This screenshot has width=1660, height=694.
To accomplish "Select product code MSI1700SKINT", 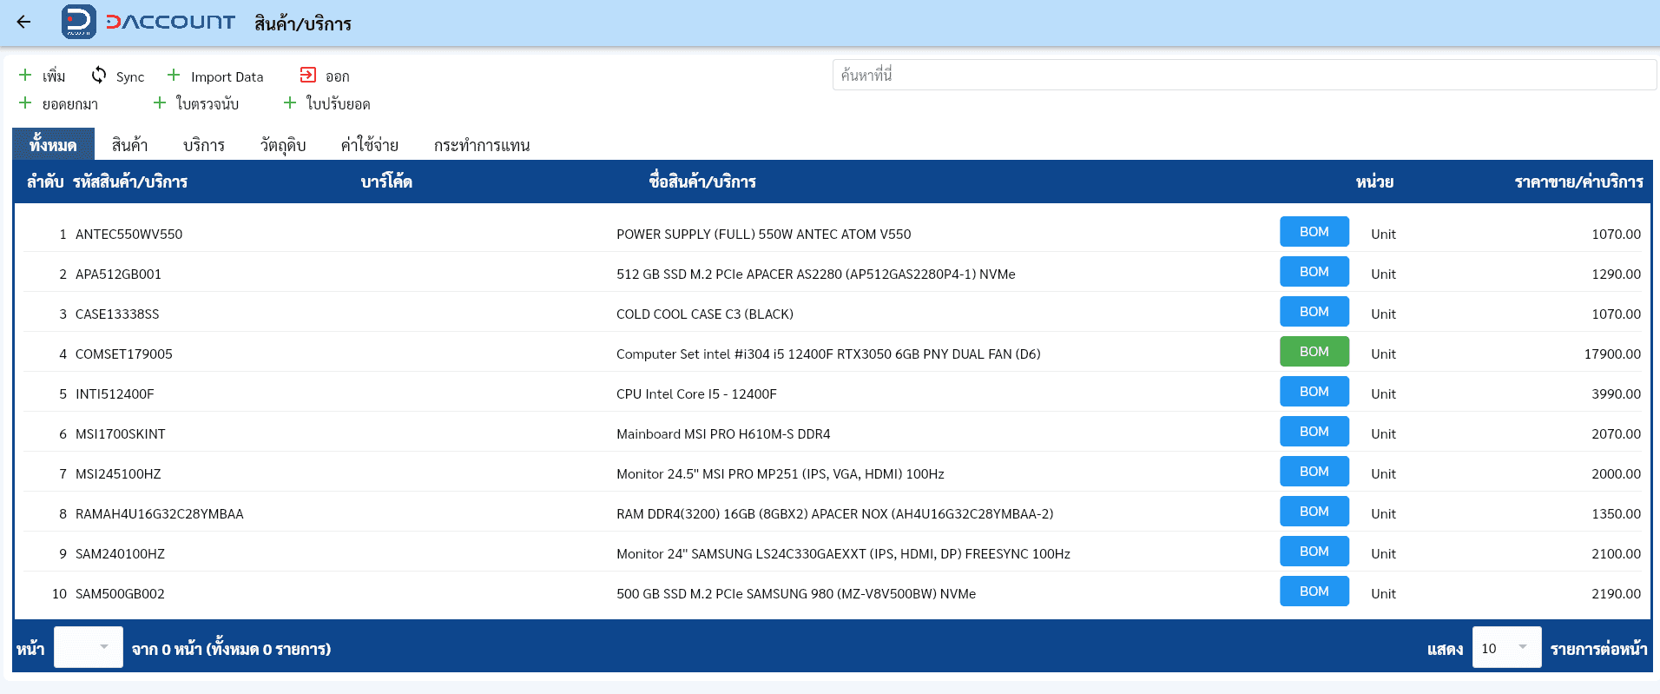I will (x=121, y=434).
